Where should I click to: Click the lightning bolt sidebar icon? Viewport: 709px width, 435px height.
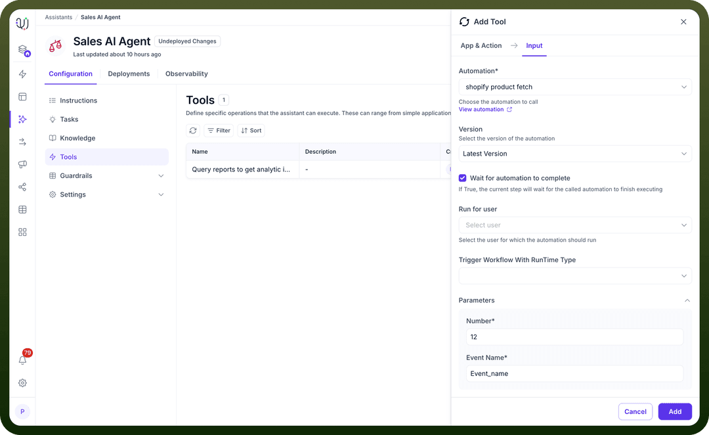[22, 74]
